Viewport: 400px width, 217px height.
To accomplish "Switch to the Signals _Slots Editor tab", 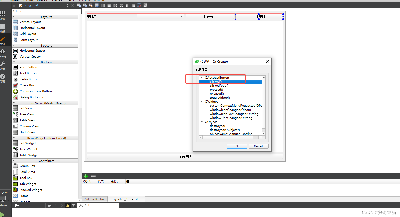I will [126, 199].
